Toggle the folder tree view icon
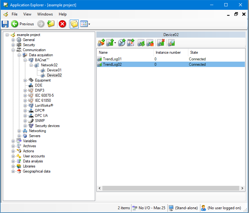Screen dimensions: 249x213 [x=74, y=24]
